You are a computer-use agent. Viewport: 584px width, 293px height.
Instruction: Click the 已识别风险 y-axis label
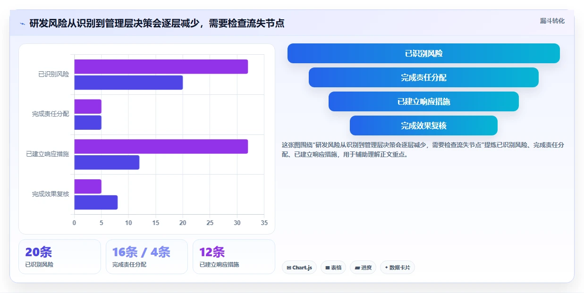53,74
